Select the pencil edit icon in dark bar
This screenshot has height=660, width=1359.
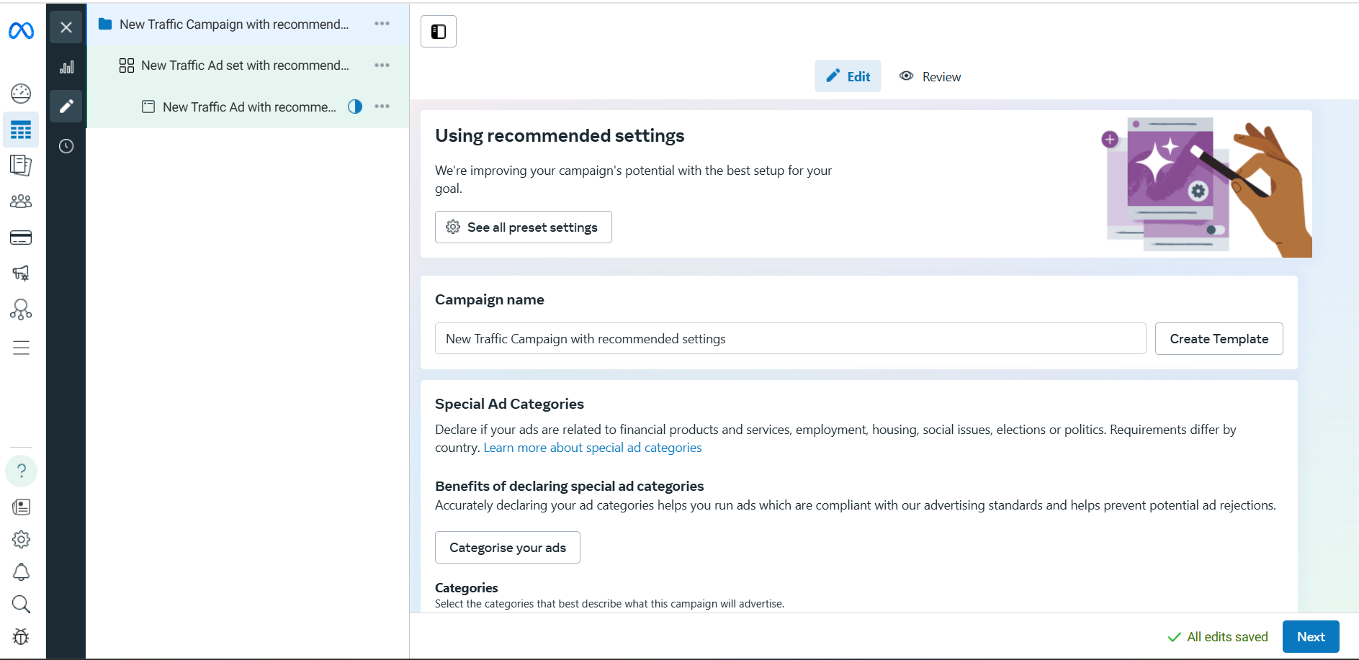[66, 107]
